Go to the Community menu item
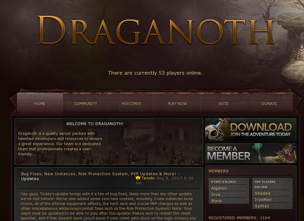 click(x=85, y=104)
